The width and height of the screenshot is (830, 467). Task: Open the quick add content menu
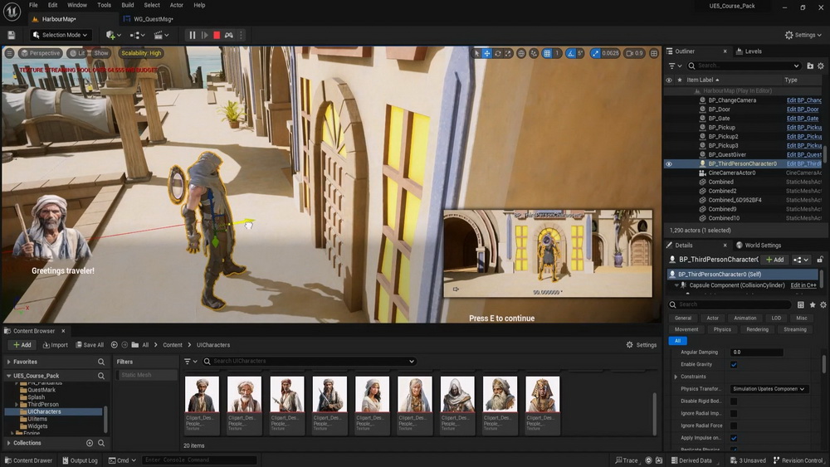(113, 35)
